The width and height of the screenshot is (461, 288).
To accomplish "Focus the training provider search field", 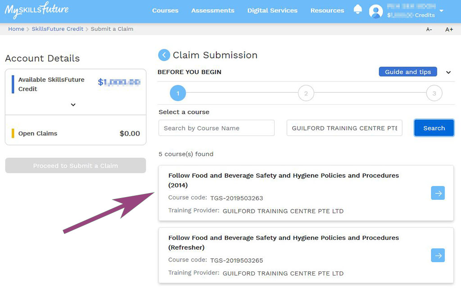I will coord(344,128).
